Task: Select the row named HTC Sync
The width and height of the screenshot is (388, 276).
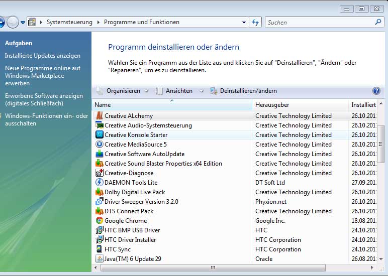Action: 235,249
